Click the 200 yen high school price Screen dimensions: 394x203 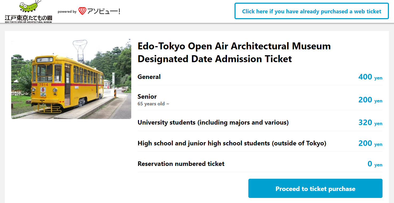coord(370,143)
